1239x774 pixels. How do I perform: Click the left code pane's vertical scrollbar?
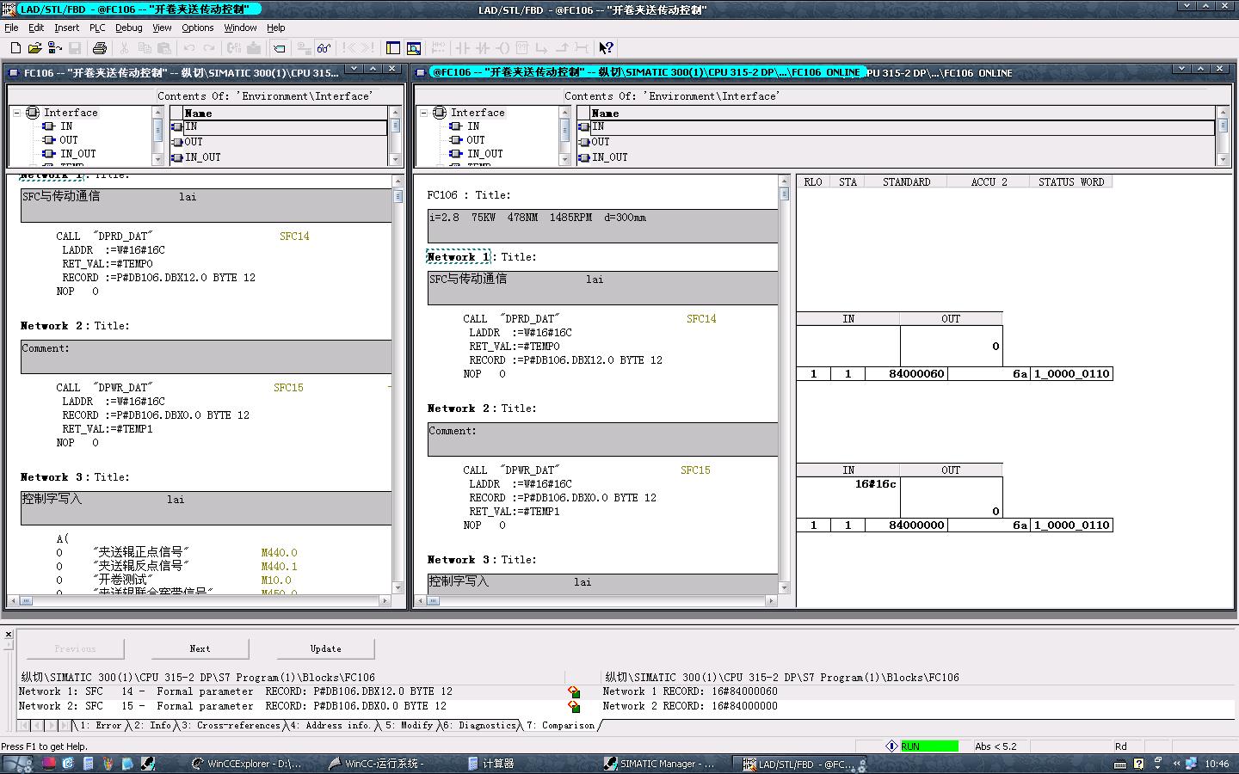pos(398,387)
